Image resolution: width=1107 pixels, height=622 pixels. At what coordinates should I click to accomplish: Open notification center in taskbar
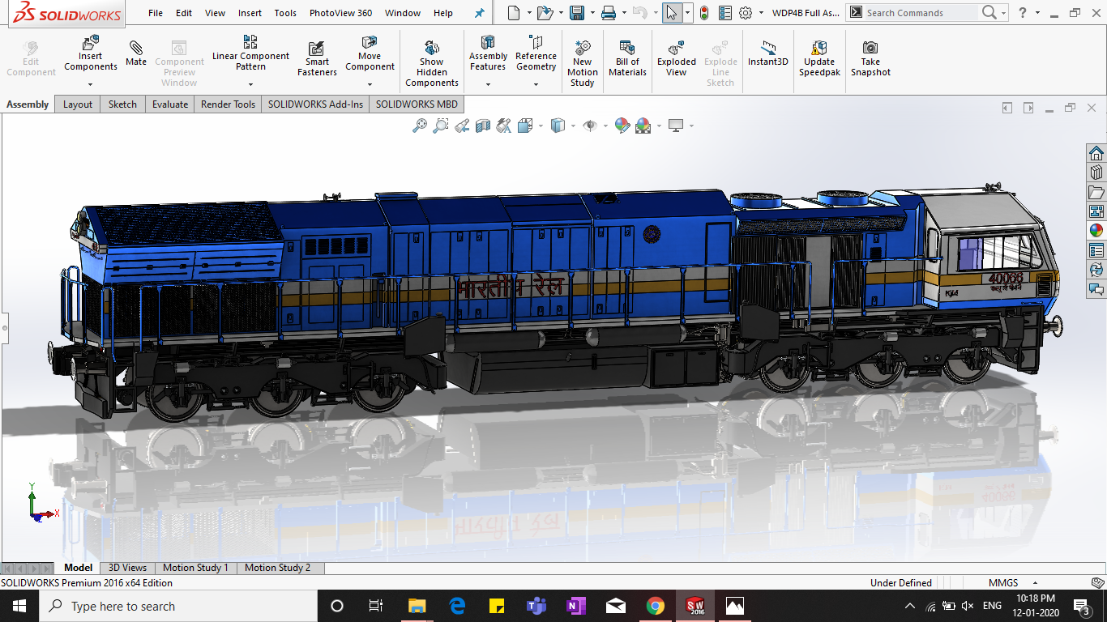pyautogui.click(x=1082, y=606)
